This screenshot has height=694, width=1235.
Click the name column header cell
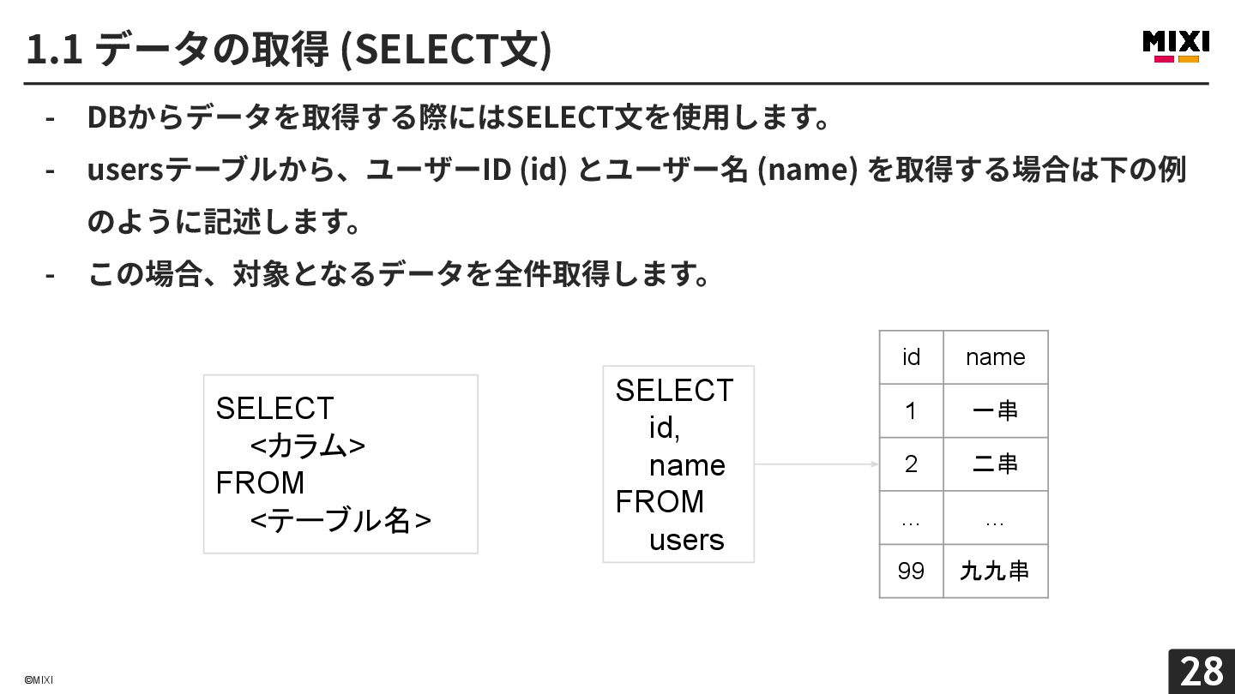click(996, 357)
